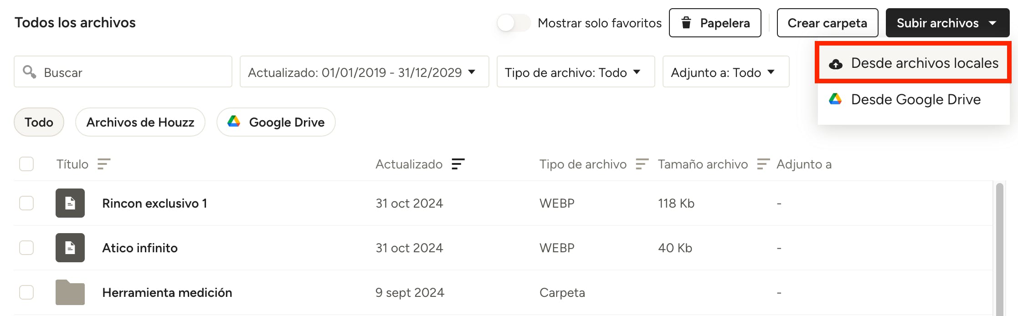Open the Adjunto a filter dropdown
Image resolution: width=1018 pixels, height=316 pixels.
tap(725, 72)
